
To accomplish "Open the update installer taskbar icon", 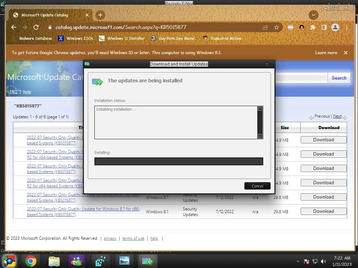I will click(x=148, y=261).
